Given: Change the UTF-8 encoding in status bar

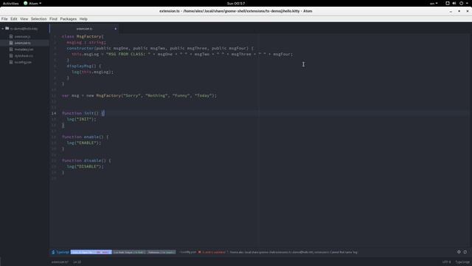Looking at the screenshot, I should click(x=446, y=262).
